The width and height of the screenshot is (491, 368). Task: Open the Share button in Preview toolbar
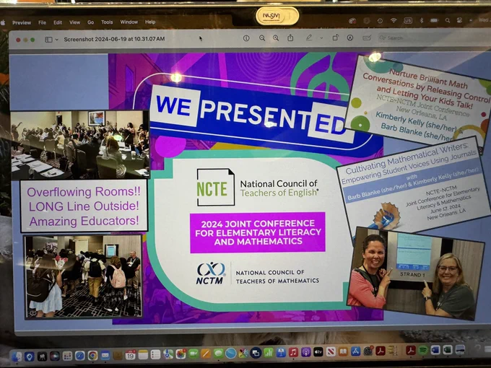[290, 38]
